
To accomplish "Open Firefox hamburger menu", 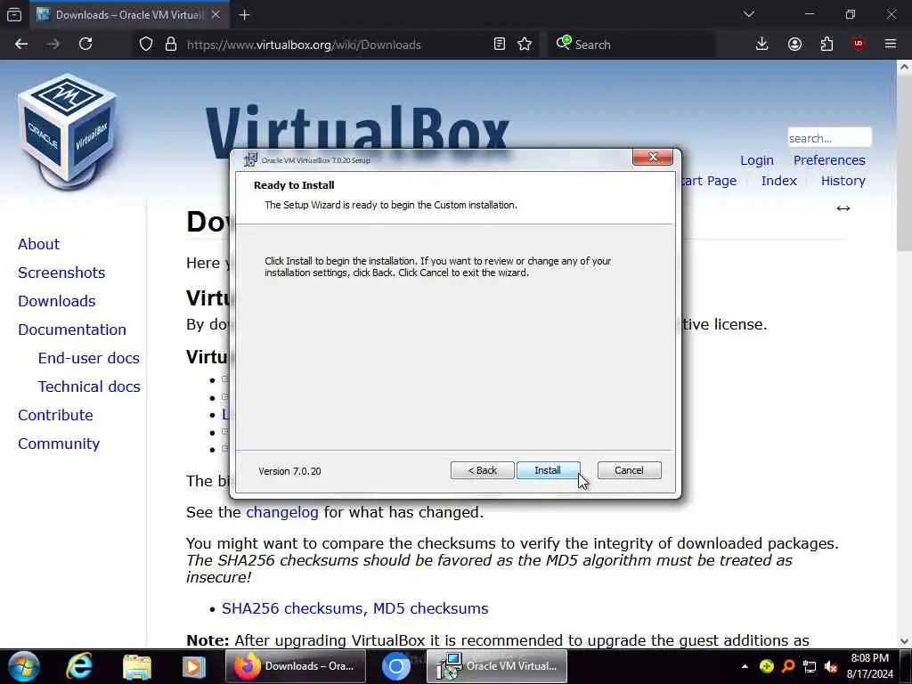I will [891, 44].
